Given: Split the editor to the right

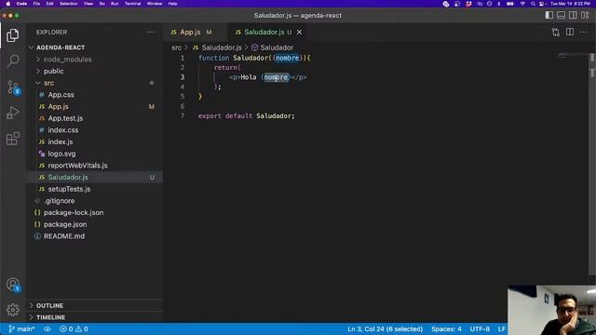Looking at the screenshot, I should [570, 33].
